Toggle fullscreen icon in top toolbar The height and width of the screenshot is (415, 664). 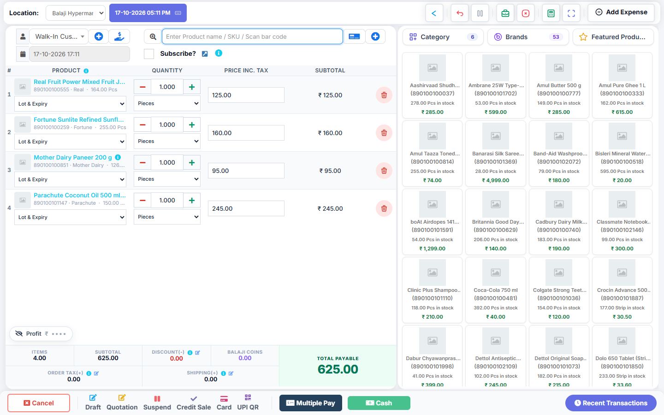click(571, 13)
